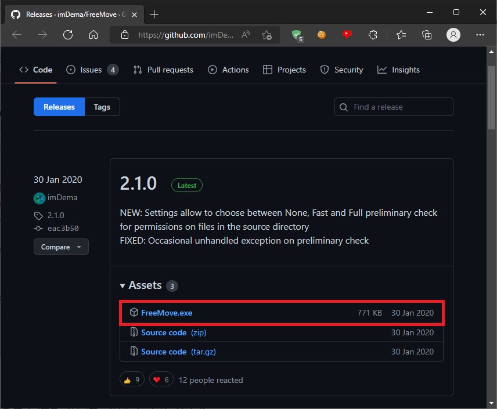Viewport: 497px width, 409px height.
Task: Download Source code (zip)
Action: [174, 332]
